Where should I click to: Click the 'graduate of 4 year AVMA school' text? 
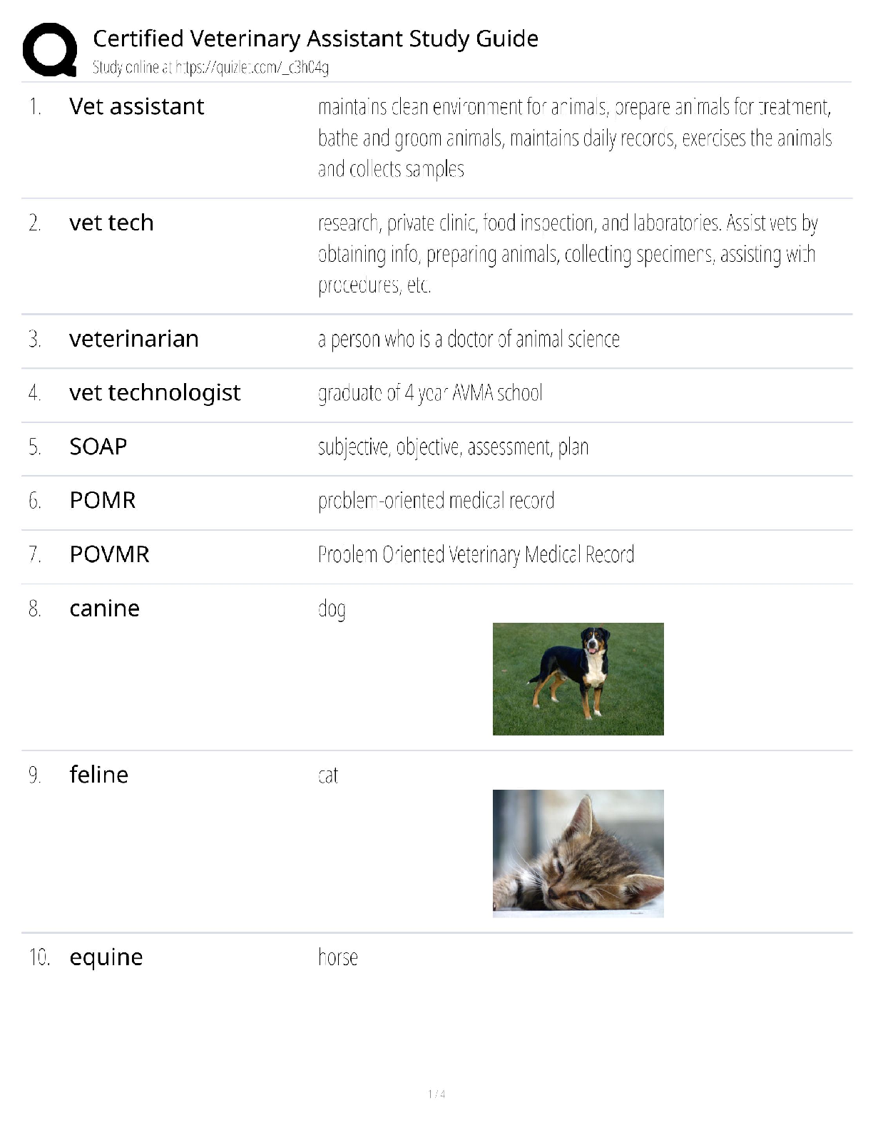(430, 393)
